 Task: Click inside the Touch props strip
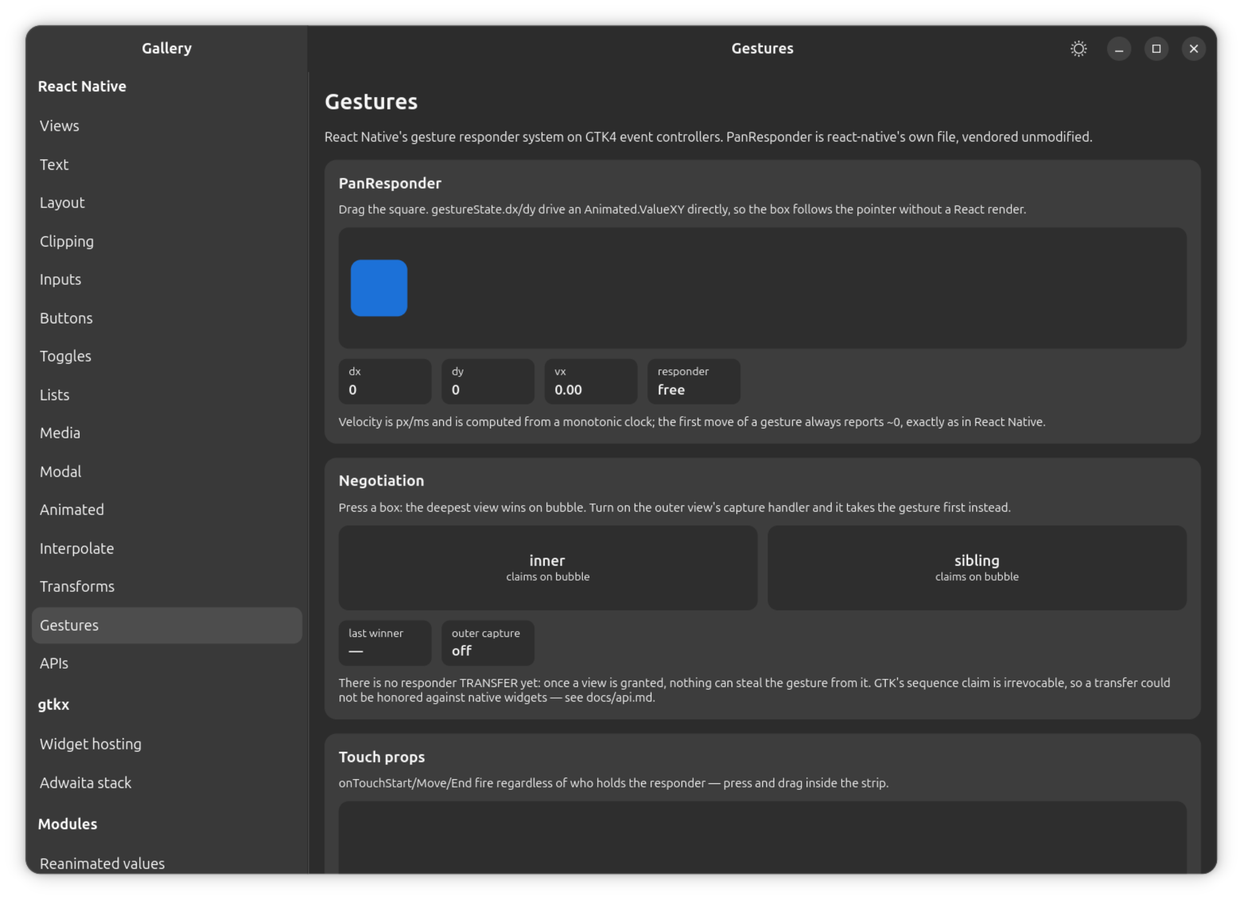762,837
